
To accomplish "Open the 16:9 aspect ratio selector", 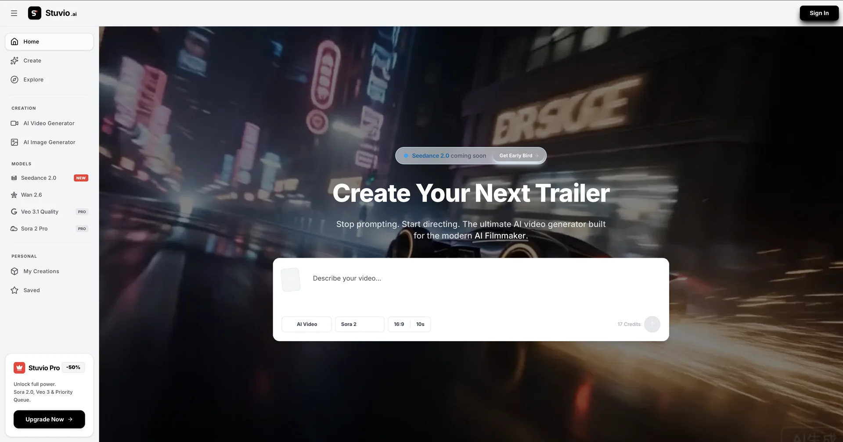I will click(x=399, y=324).
